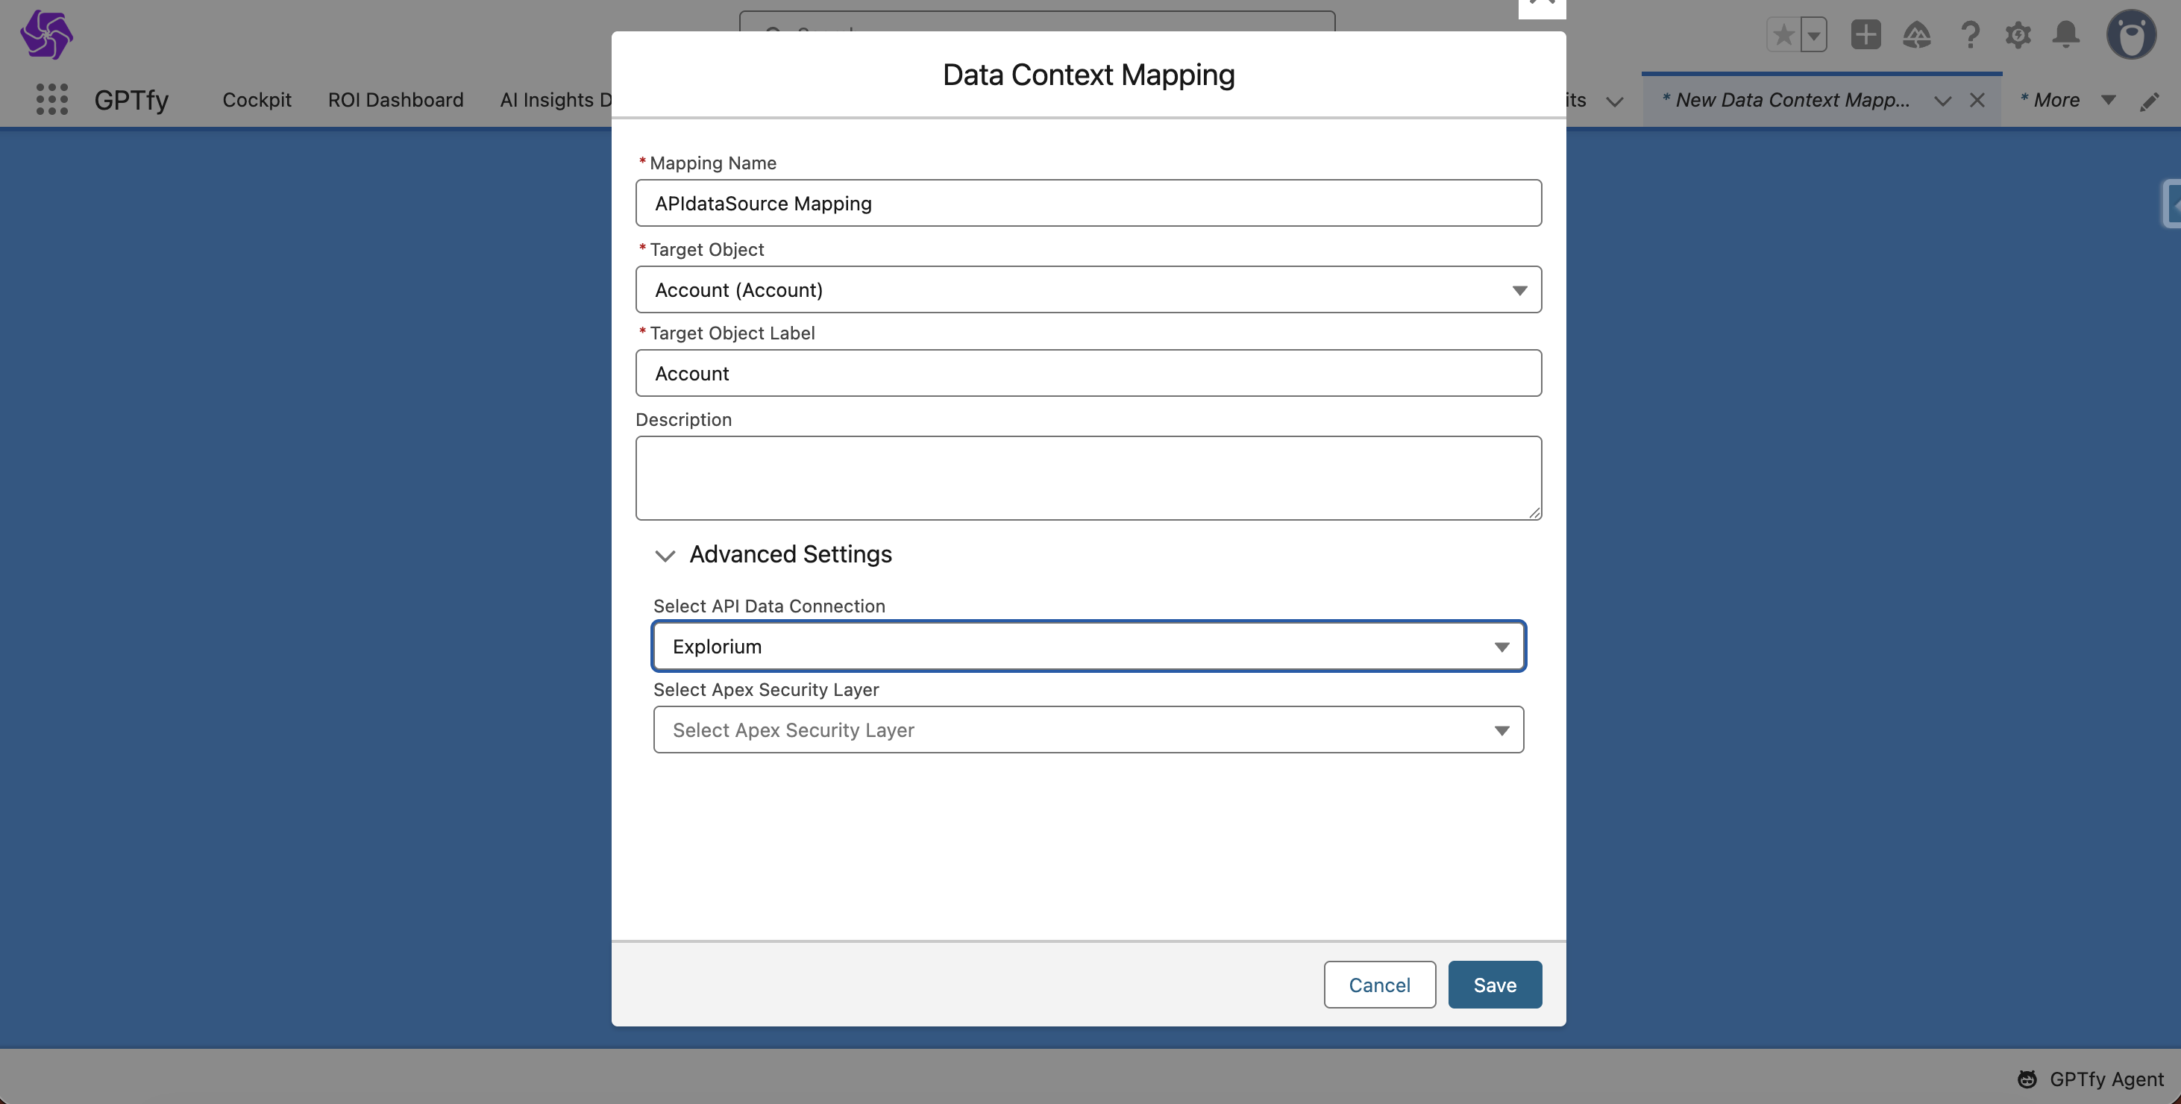Open Select Apex Security Layer dropdown

1088,730
